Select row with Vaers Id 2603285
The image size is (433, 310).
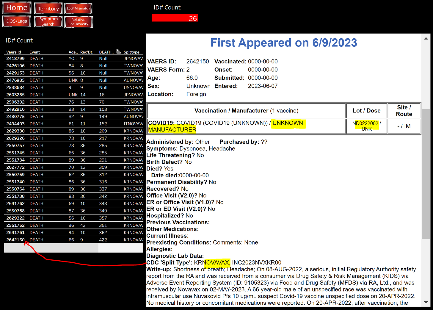tap(74, 95)
